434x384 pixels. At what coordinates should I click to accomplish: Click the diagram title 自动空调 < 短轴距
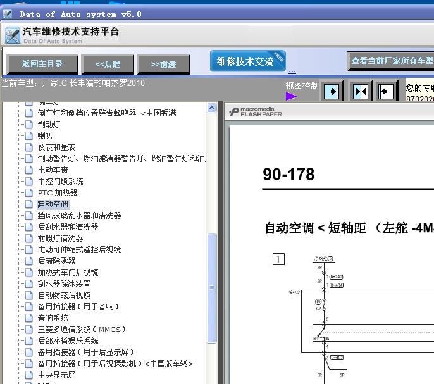pyautogui.click(x=349, y=228)
